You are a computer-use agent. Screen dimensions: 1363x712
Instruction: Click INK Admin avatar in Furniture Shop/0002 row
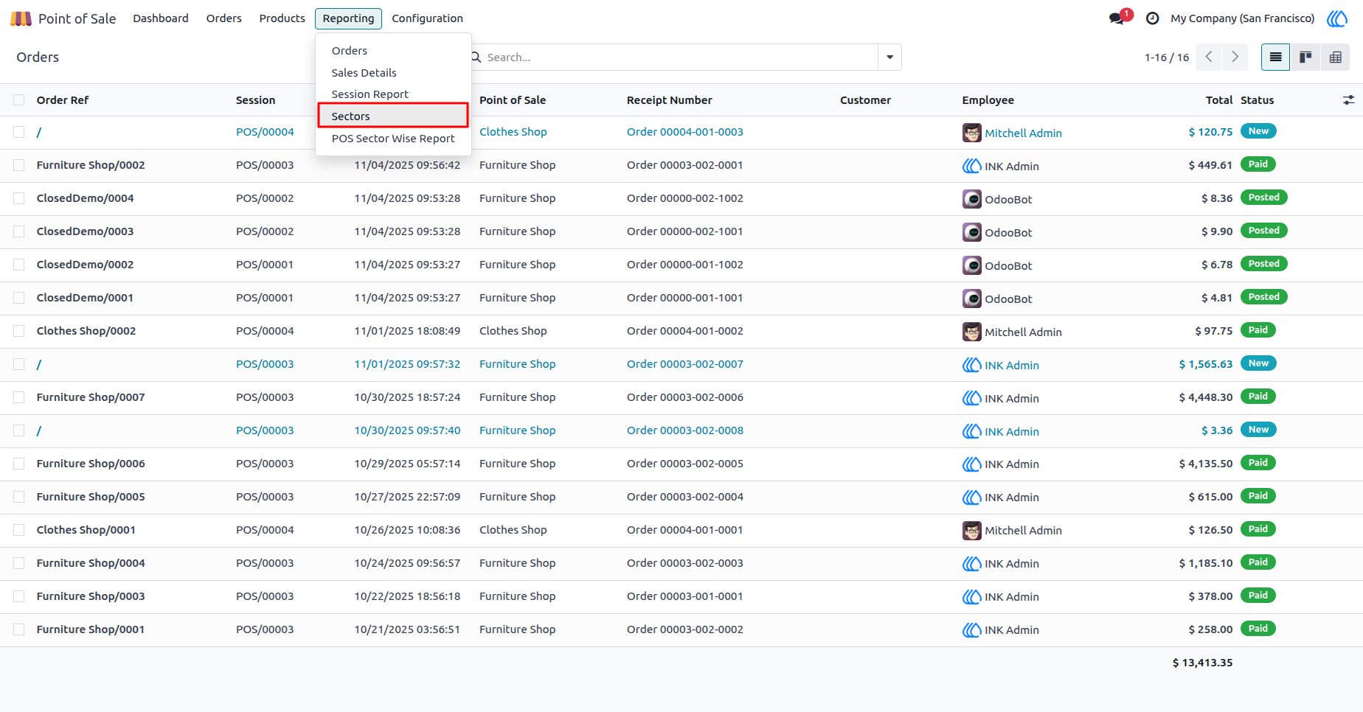point(972,166)
